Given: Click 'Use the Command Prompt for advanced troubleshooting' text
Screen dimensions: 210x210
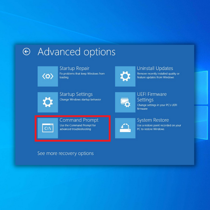Looking at the screenshot, I should coord(78,127).
